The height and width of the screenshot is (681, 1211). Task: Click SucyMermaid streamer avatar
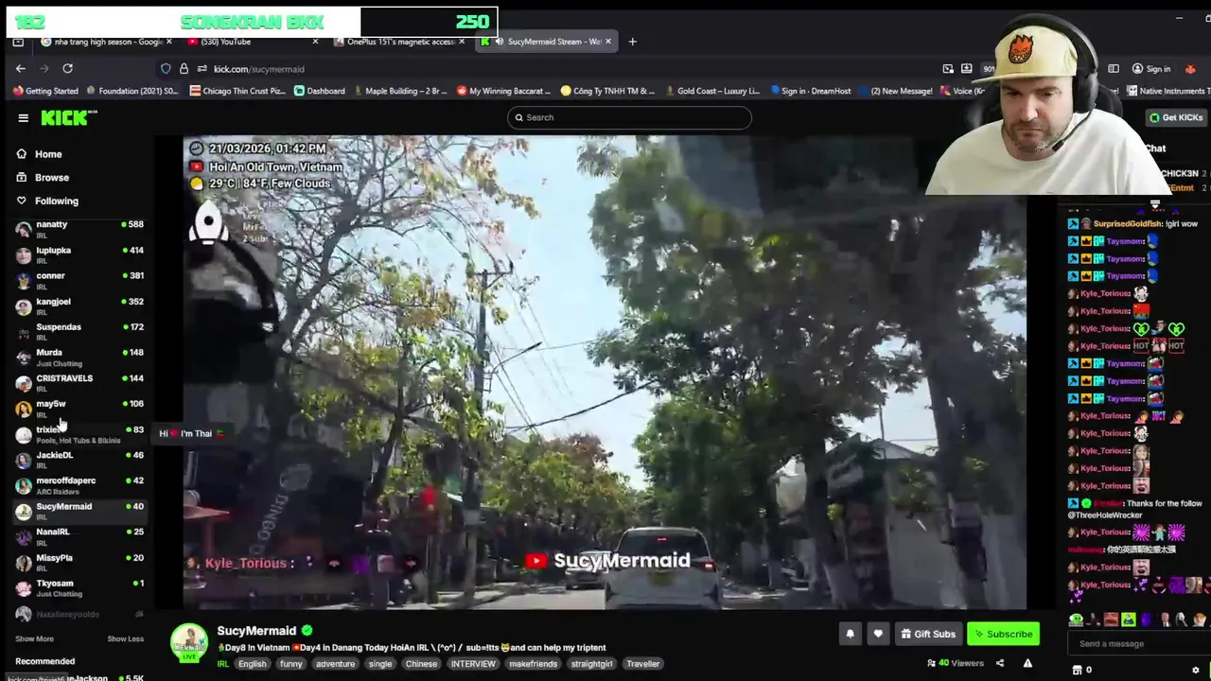pos(189,642)
